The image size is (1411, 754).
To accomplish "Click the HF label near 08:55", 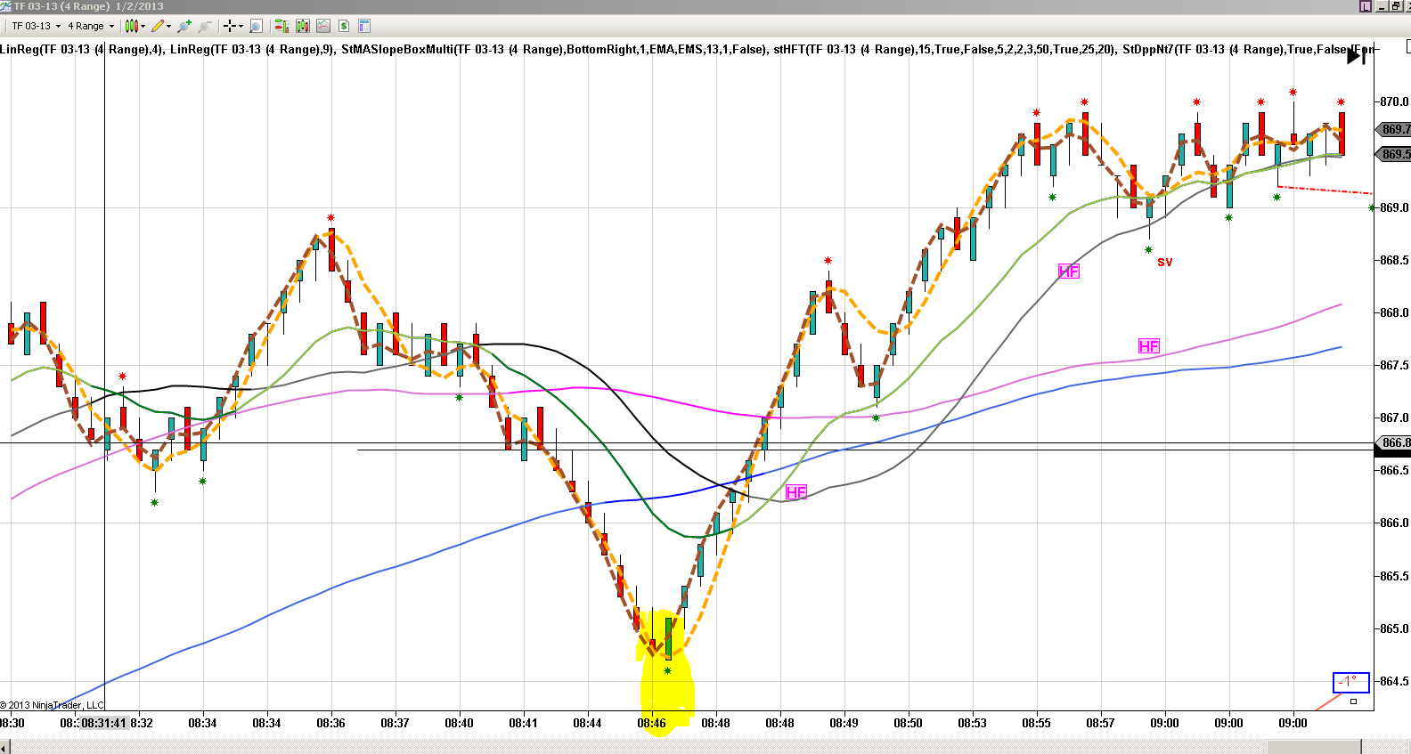I will click(1069, 272).
